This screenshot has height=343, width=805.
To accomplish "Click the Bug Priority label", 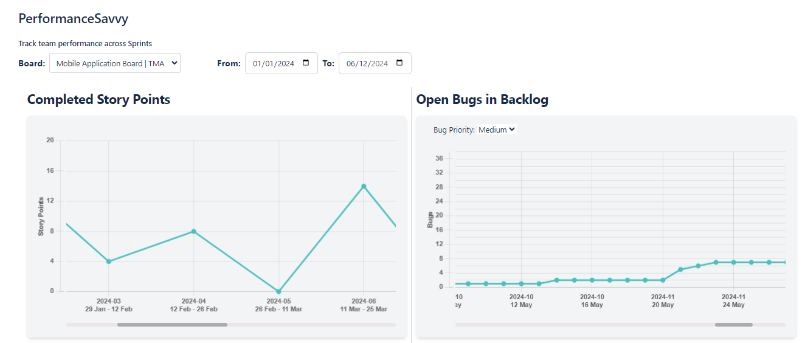I will 454,130.
